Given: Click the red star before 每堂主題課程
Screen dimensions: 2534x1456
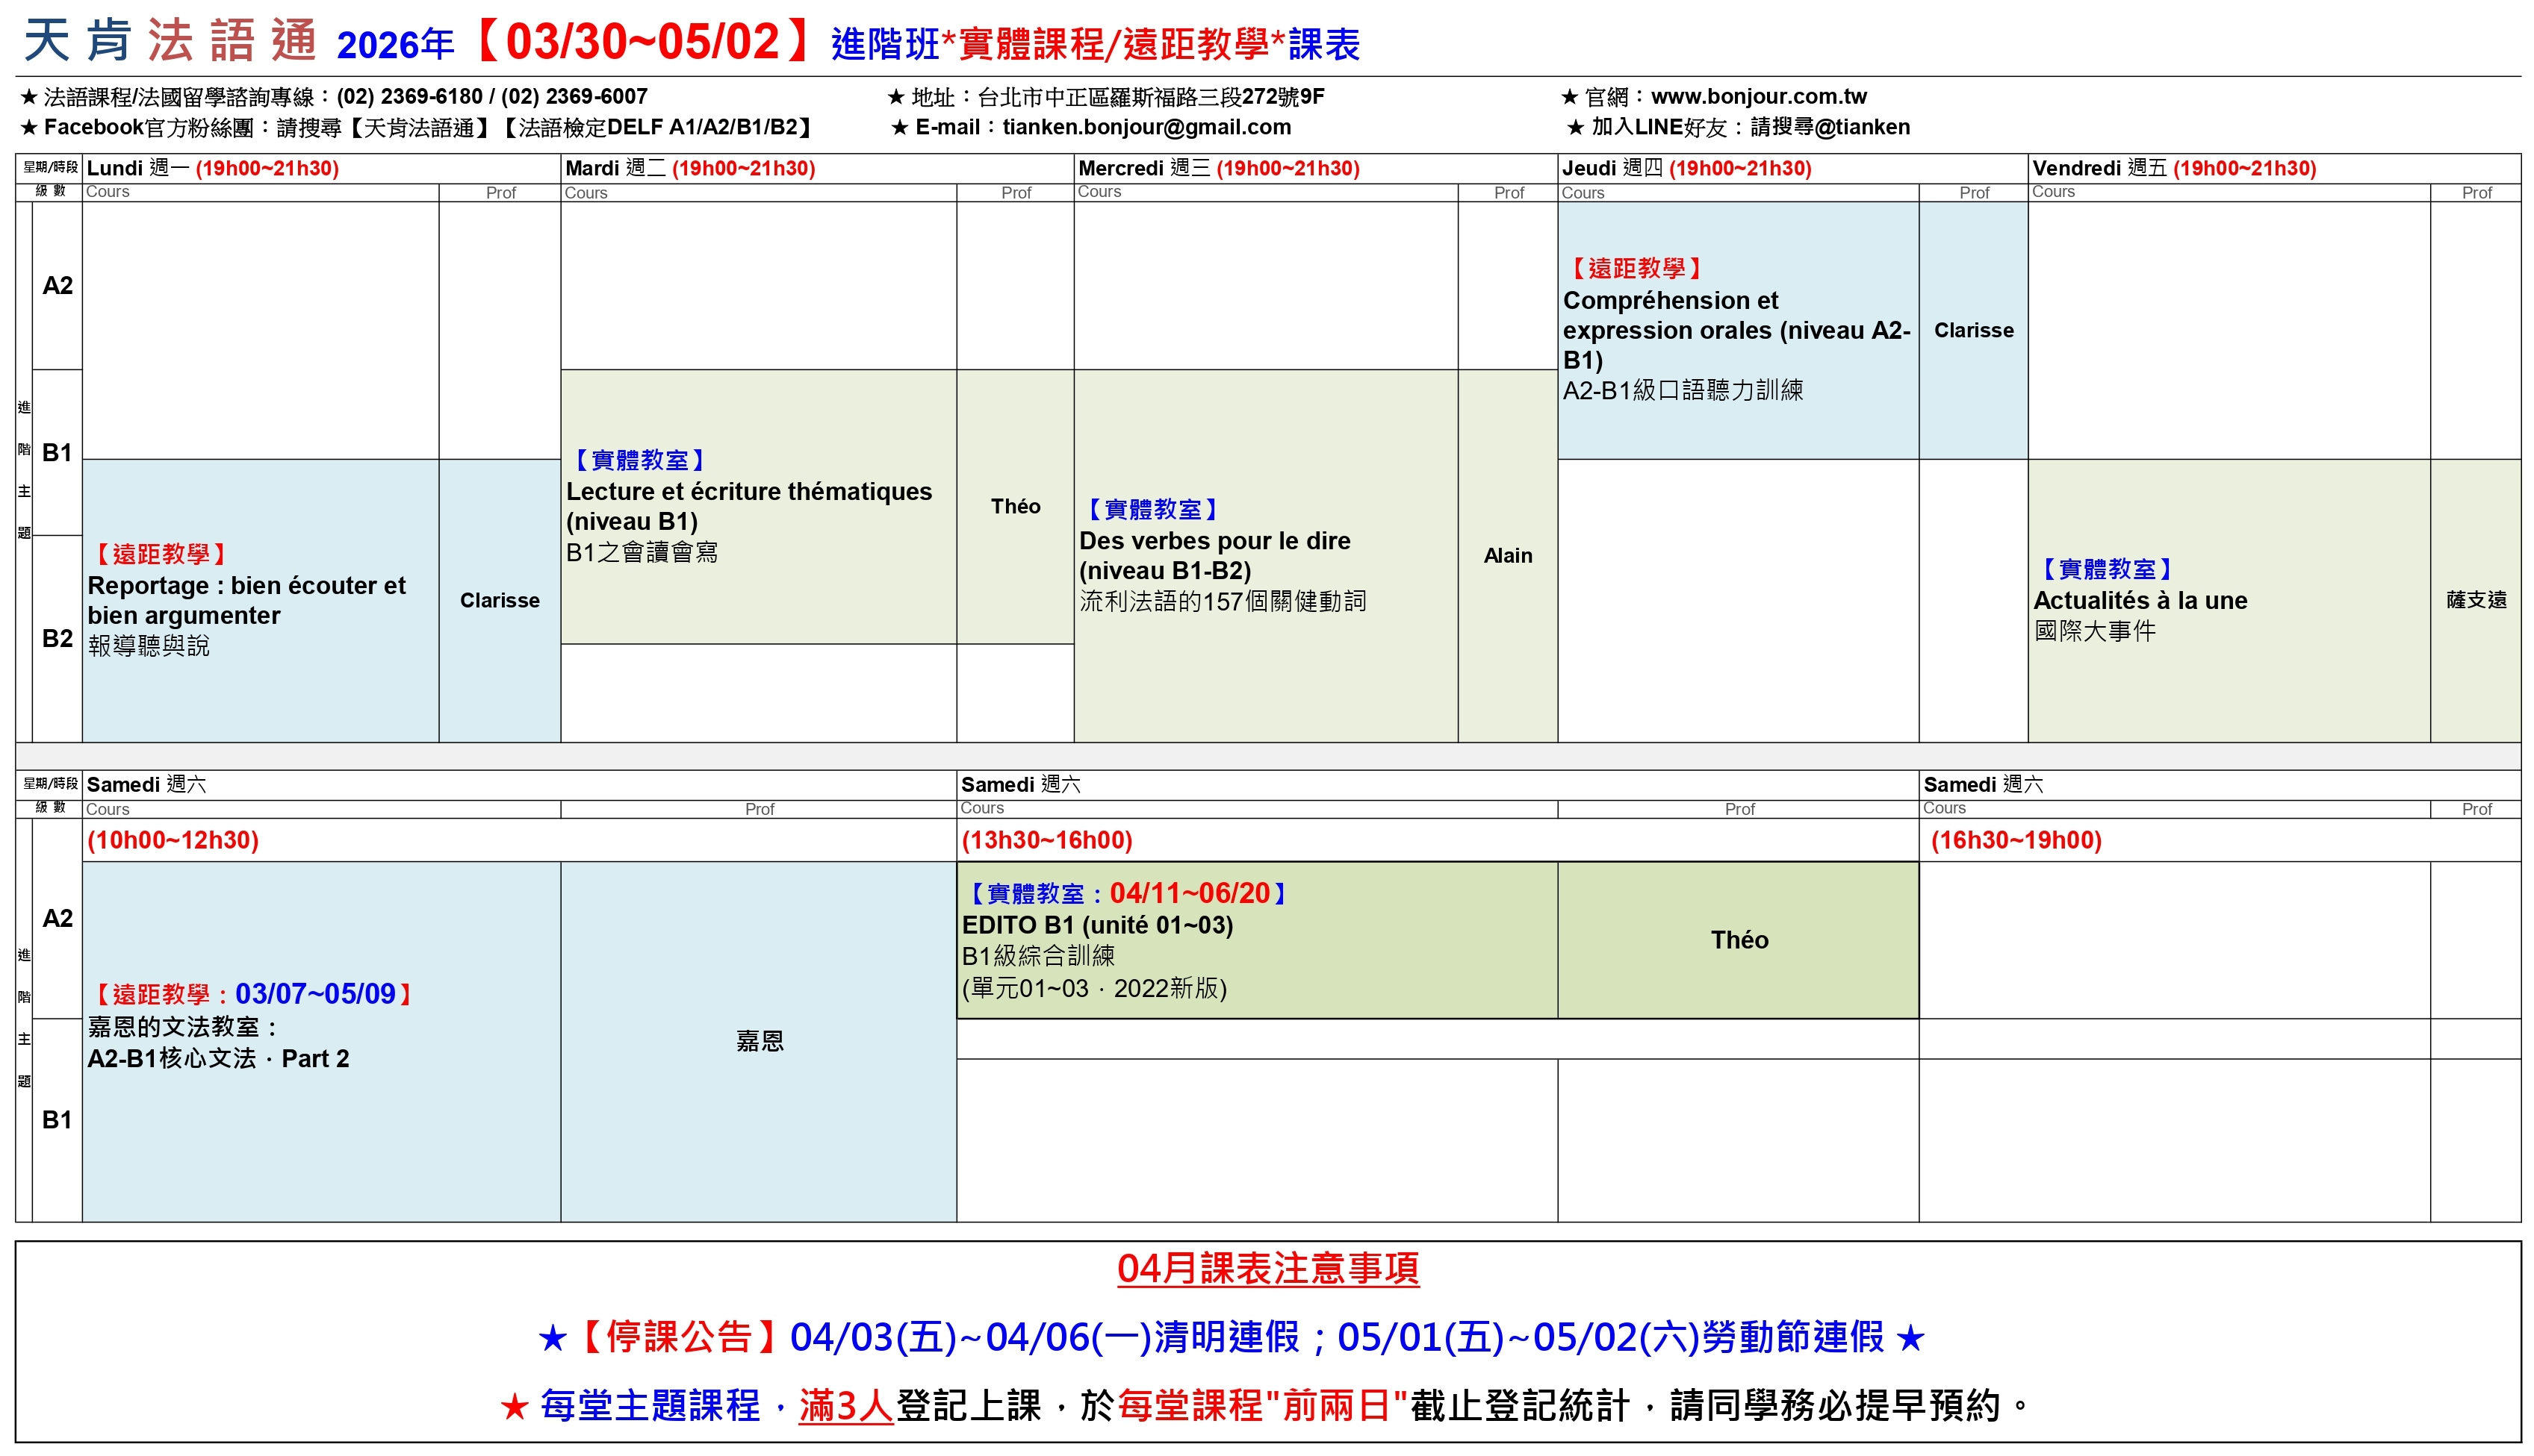Looking at the screenshot, I should pyautogui.click(x=515, y=1407).
